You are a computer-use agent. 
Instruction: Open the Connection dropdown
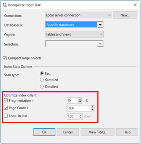click(x=79, y=15)
